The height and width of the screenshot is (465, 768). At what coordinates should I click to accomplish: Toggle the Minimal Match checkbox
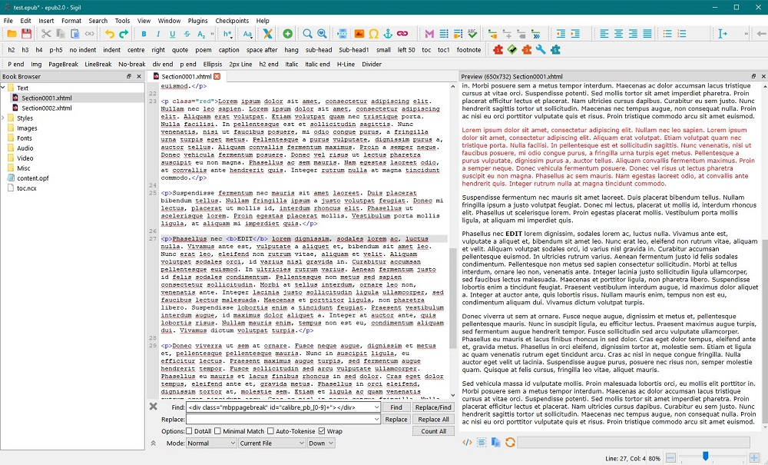[217, 431]
